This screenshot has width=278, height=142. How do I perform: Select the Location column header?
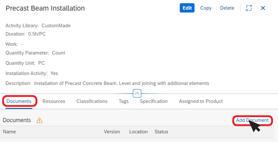pos(138,132)
